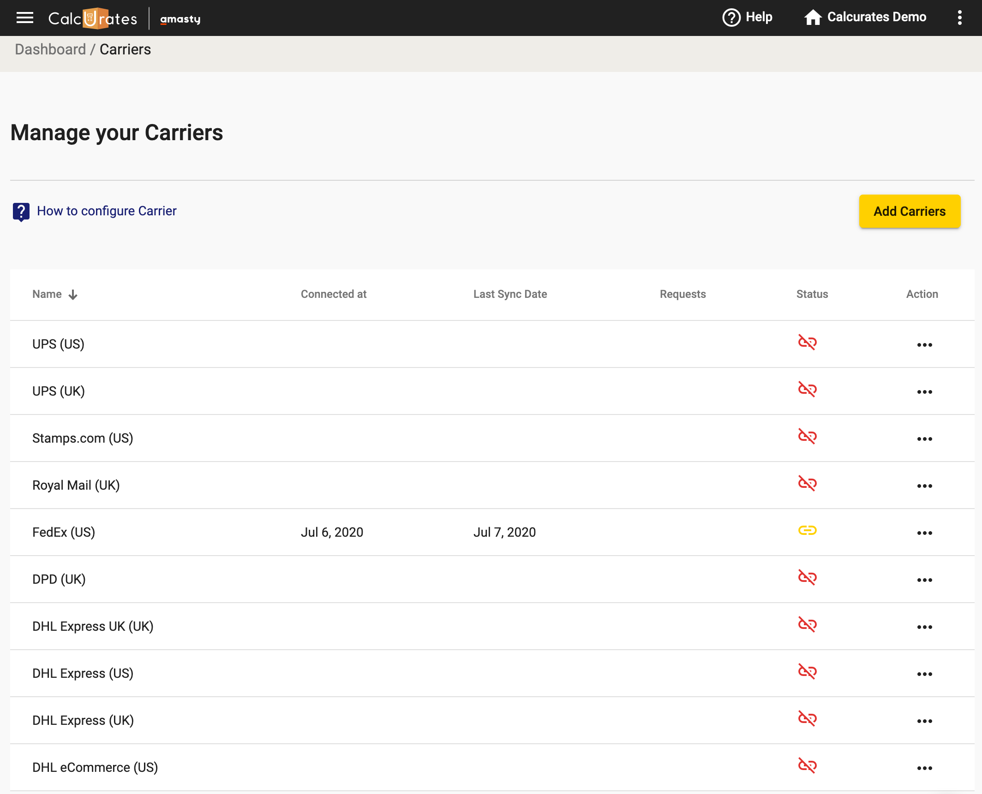Select the DPD (UK) carrier name
The height and width of the screenshot is (794, 982).
coord(59,579)
